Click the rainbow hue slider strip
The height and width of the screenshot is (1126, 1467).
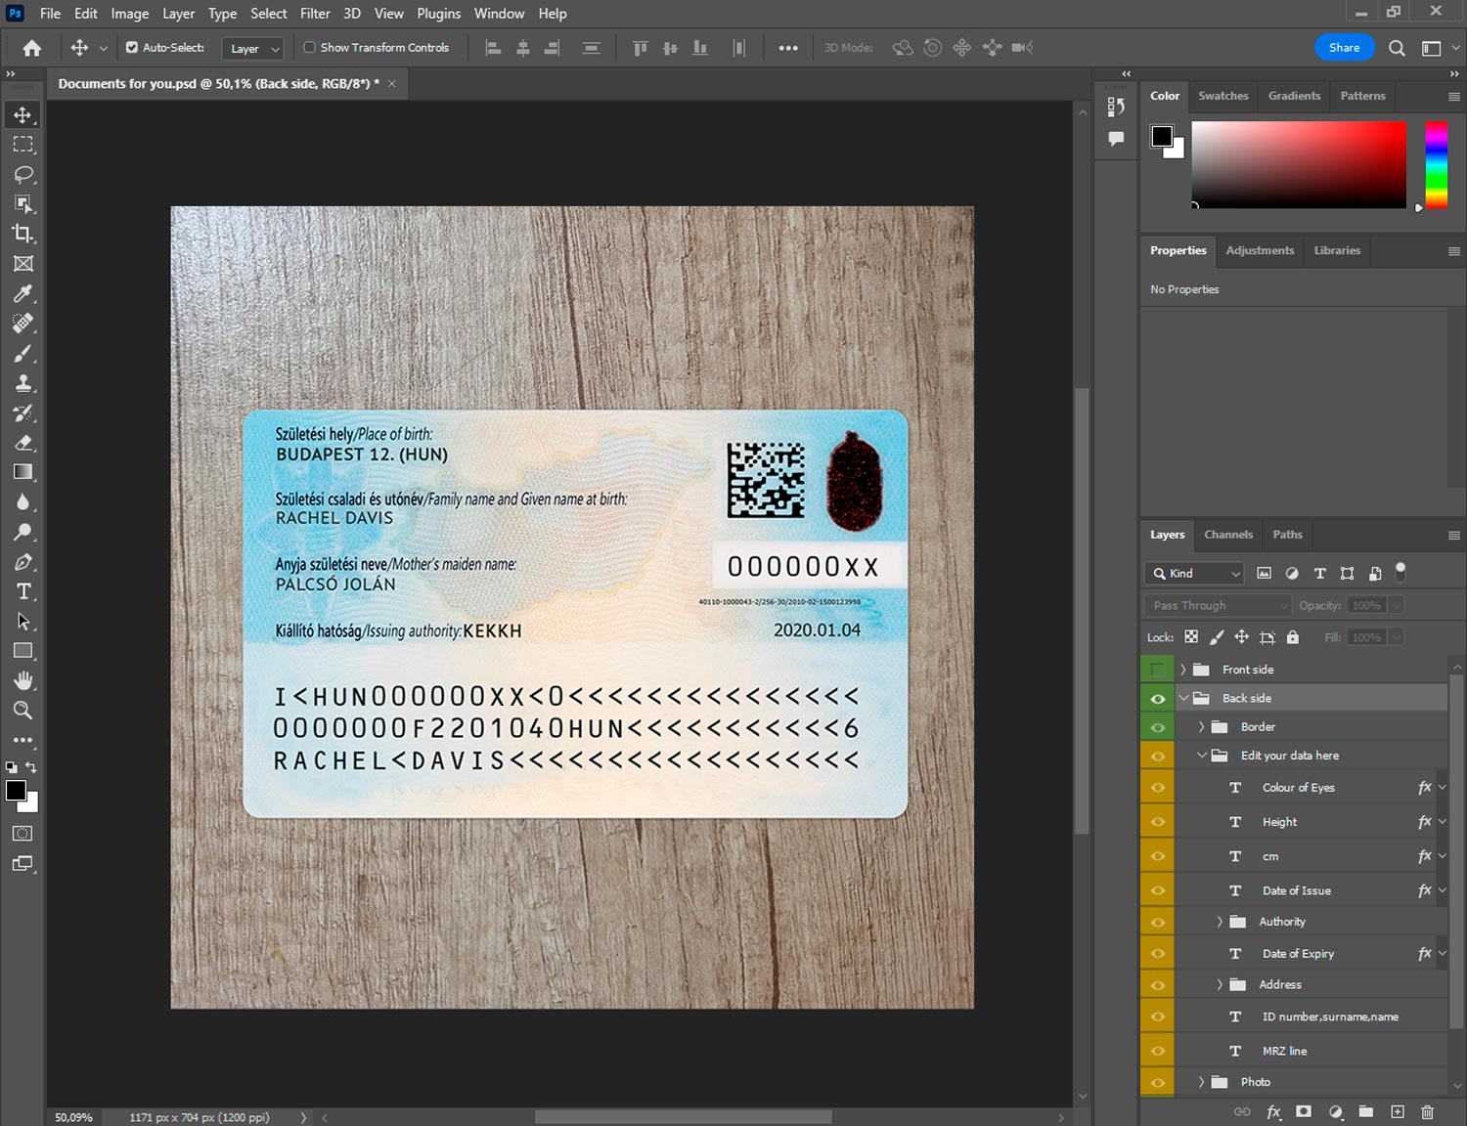[x=1436, y=164]
